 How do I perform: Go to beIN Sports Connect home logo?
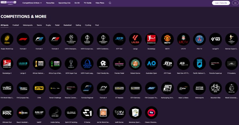pos(8,3)
